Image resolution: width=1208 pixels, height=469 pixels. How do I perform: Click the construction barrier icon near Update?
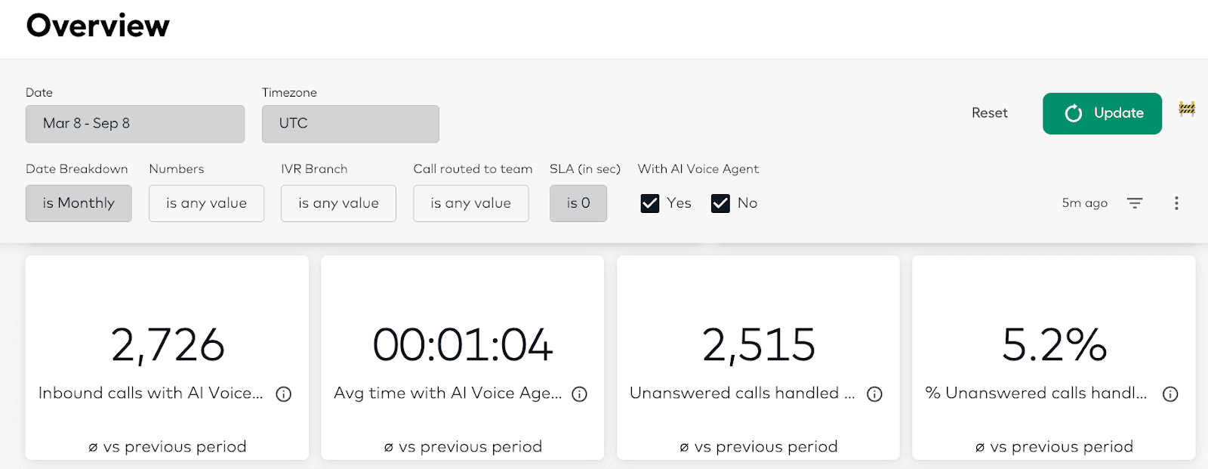pos(1186,110)
